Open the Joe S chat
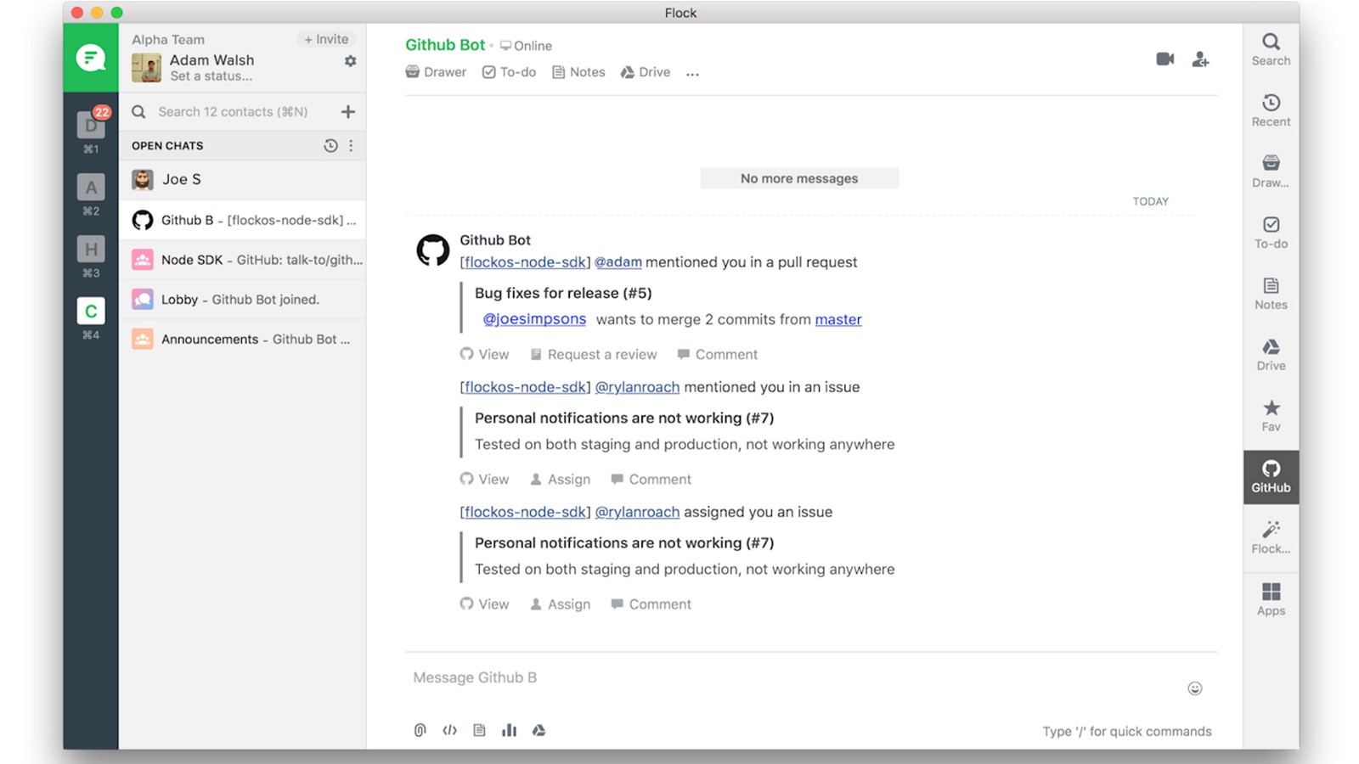This screenshot has height=764, width=1359. pyautogui.click(x=243, y=179)
